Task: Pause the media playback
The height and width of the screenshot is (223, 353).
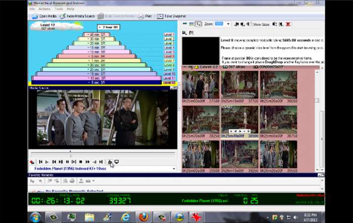Action: point(67,162)
